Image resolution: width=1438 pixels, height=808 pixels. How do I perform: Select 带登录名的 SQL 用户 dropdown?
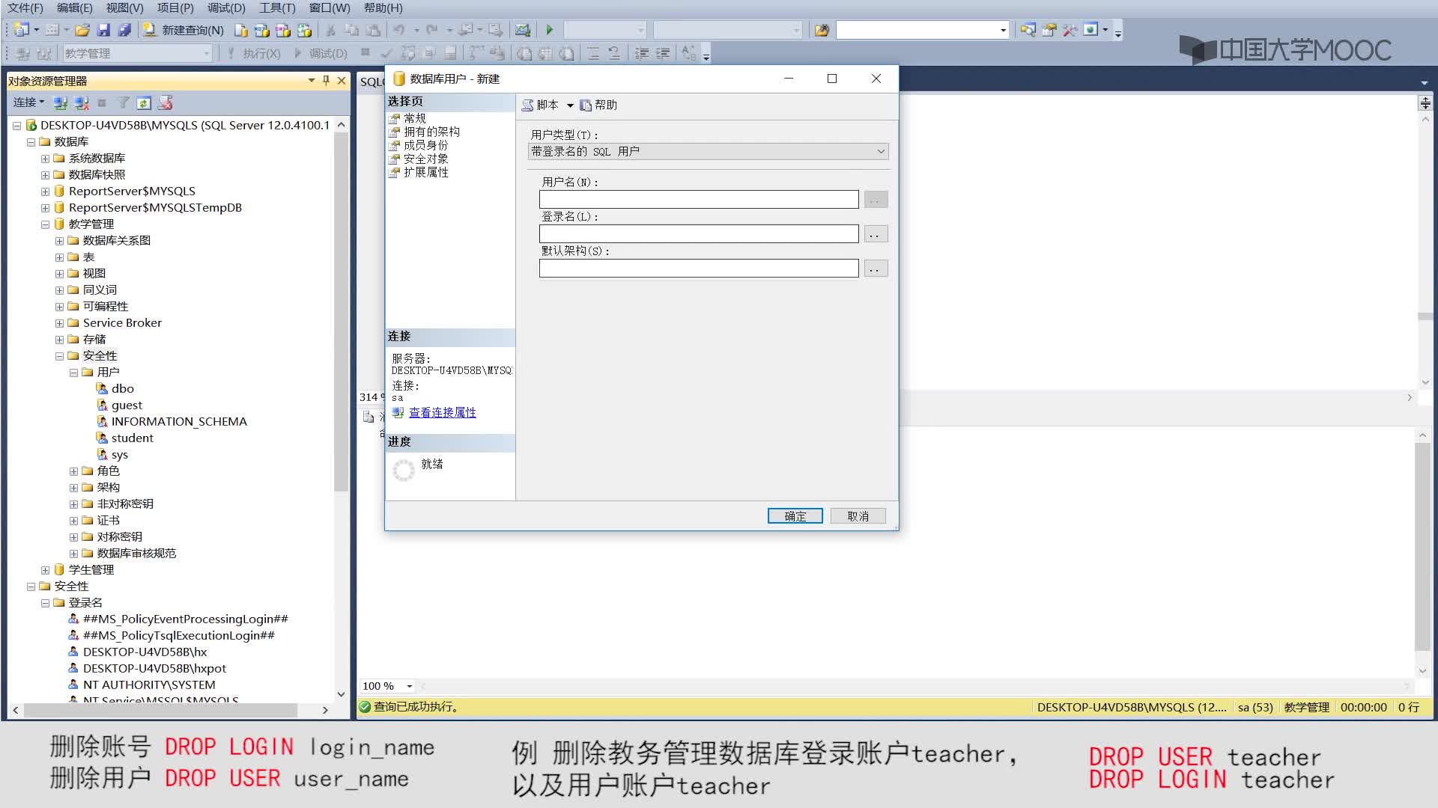706,151
